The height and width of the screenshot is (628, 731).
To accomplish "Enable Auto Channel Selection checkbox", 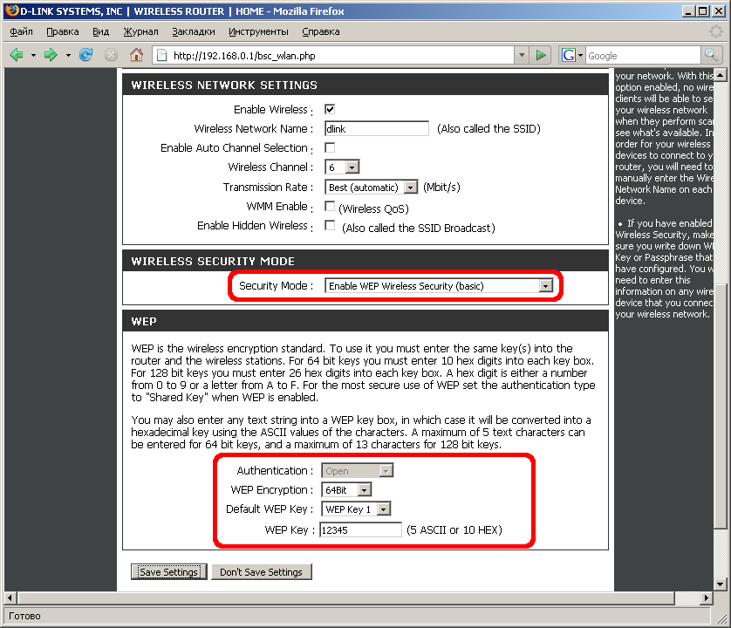I will click(x=330, y=148).
